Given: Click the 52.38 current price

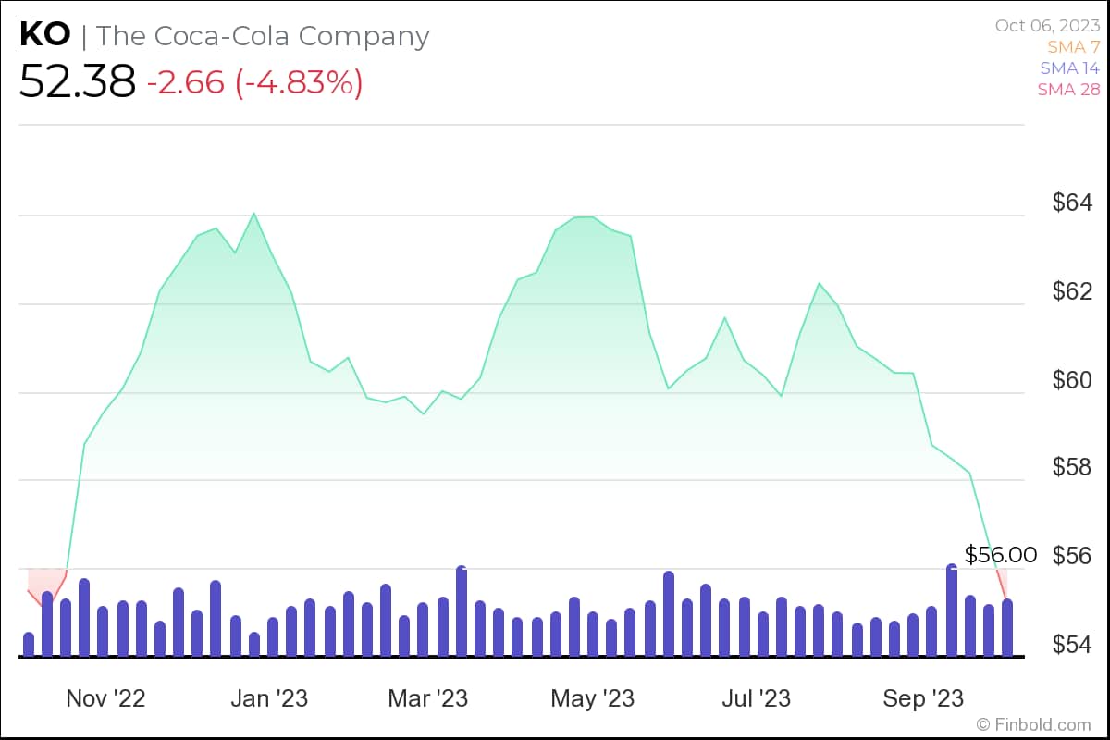Looking at the screenshot, I should (x=78, y=82).
